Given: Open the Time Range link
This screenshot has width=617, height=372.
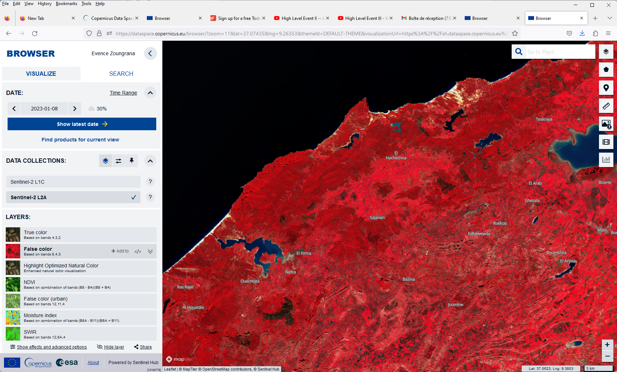Looking at the screenshot, I should pos(123,93).
